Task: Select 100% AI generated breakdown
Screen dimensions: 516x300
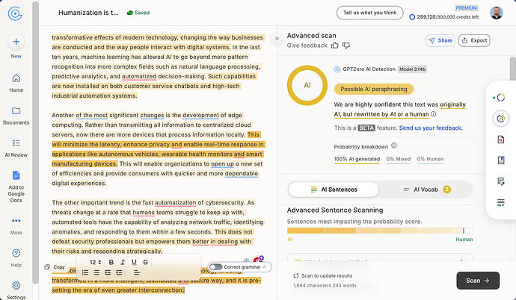Action: pyautogui.click(x=357, y=160)
